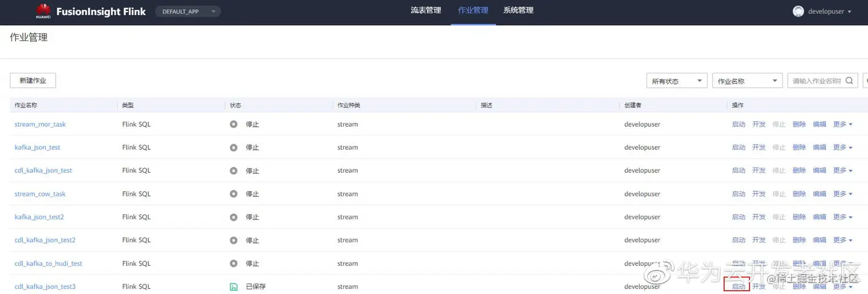Viewport: 868px width, 294px height.
Task: Click stopped status icon for kafka_json_test2
Action: click(x=234, y=217)
